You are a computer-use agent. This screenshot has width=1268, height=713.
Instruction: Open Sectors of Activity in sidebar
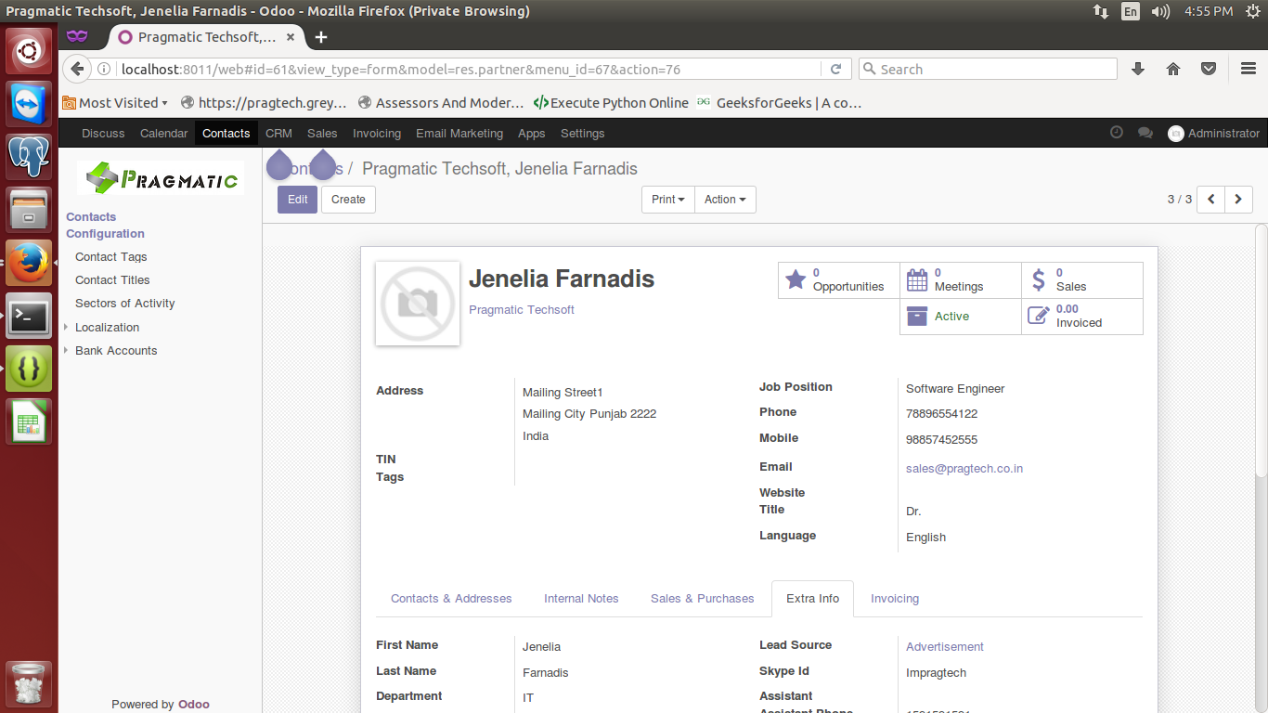125,304
